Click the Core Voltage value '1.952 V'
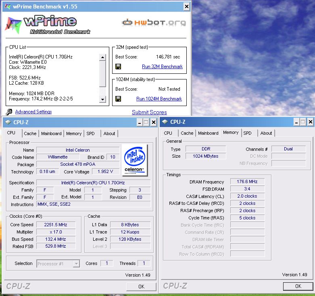The image size is (315, 296). [x=105, y=171]
